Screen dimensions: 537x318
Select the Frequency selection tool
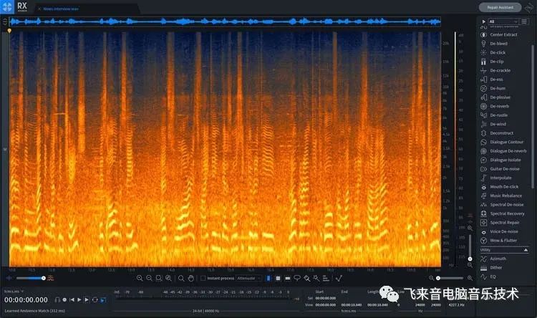point(288,278)
